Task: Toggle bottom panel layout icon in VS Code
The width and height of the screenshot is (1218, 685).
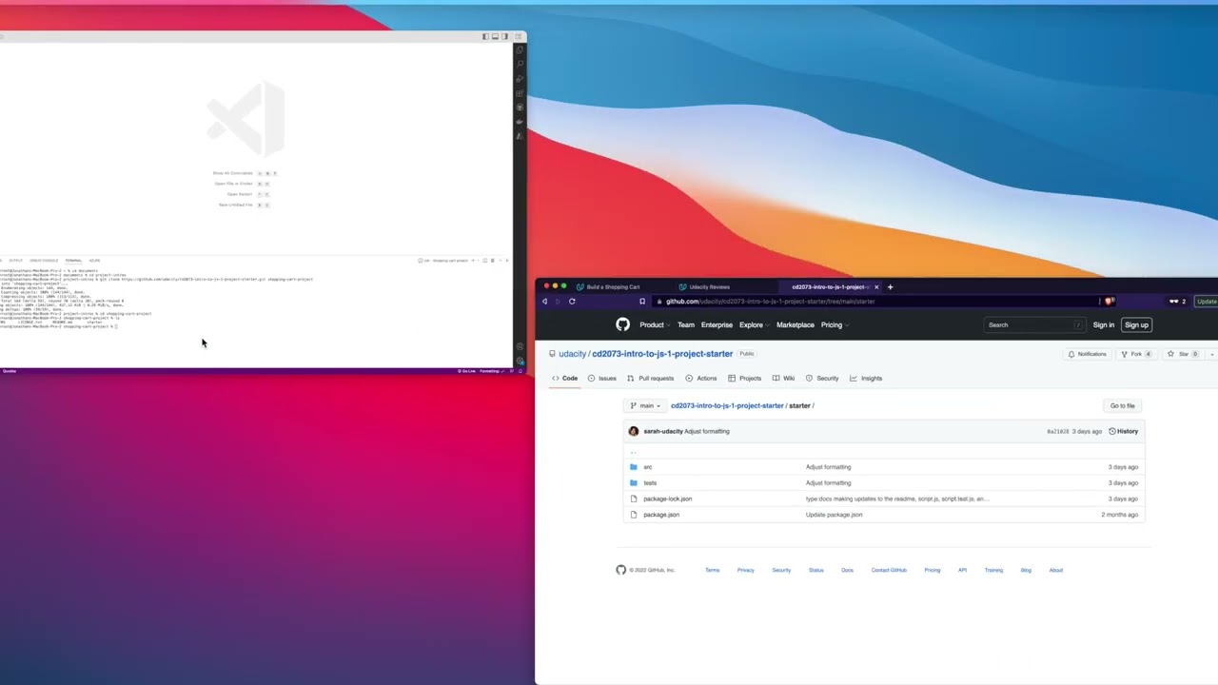Action: (x=495, y=36)
